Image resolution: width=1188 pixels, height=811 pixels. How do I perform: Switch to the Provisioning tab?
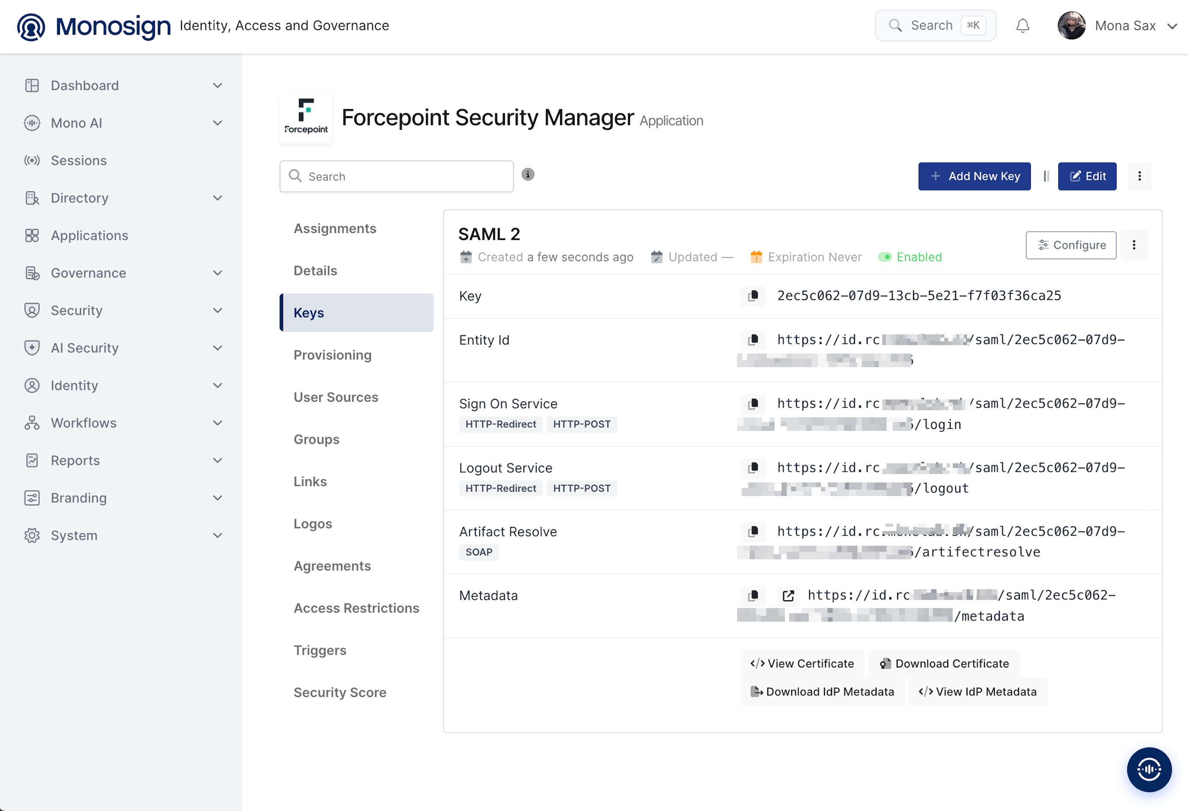coord(332,355)
